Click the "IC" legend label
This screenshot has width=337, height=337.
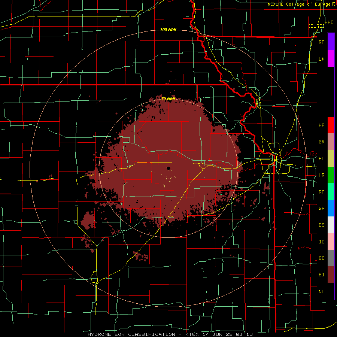pyautogui.click(x=321, y=242)
